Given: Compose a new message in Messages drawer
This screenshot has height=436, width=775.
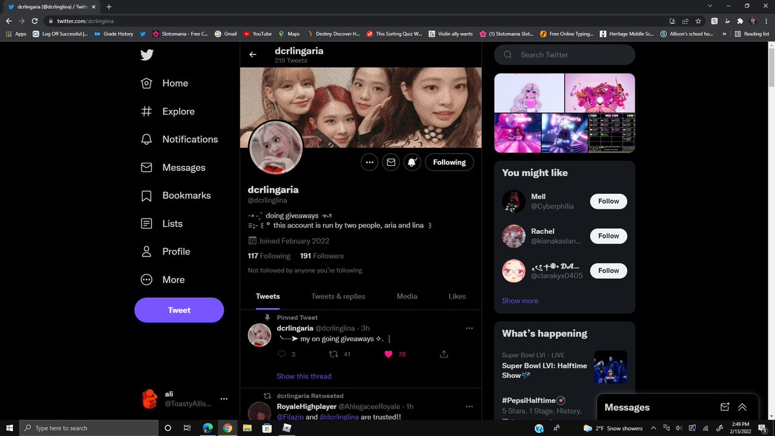Looking at the screenshot, I should [x=725, y=407].
